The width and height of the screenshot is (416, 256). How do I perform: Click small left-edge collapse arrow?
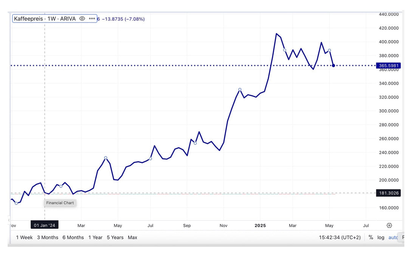pos(9,220)
